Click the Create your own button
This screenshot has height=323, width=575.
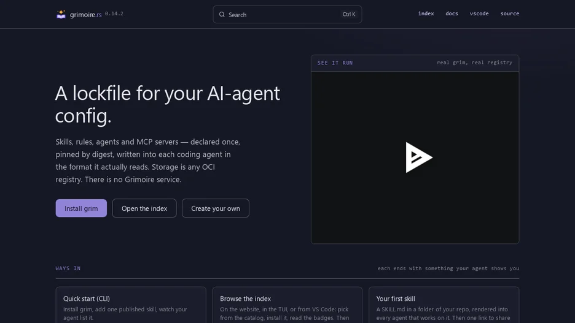point(215,208)
